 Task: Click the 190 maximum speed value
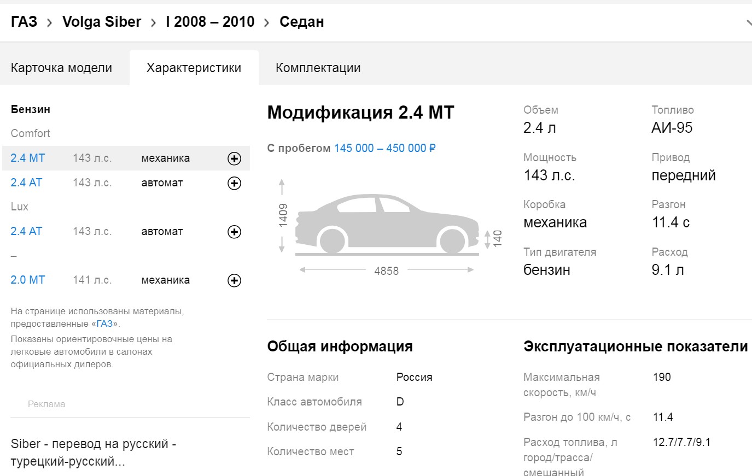pos(662,377)
